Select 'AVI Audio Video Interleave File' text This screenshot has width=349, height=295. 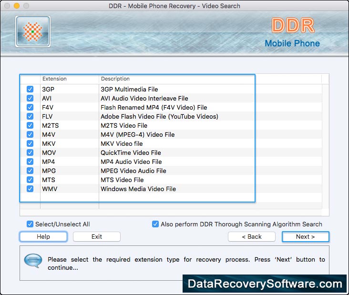tap(144, 98)
